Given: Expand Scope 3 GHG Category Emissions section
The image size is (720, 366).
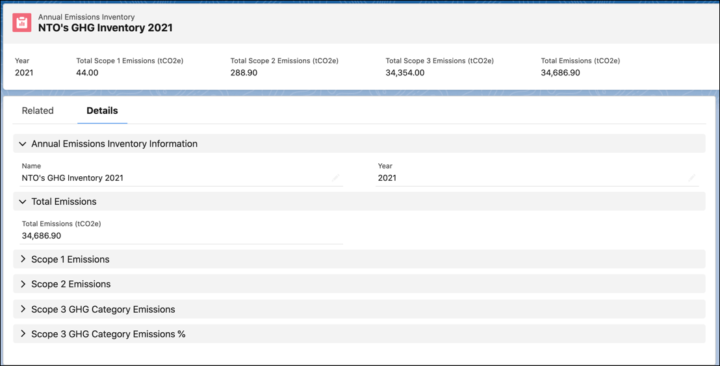Looking at the screenshot, I should pos(359,309).
